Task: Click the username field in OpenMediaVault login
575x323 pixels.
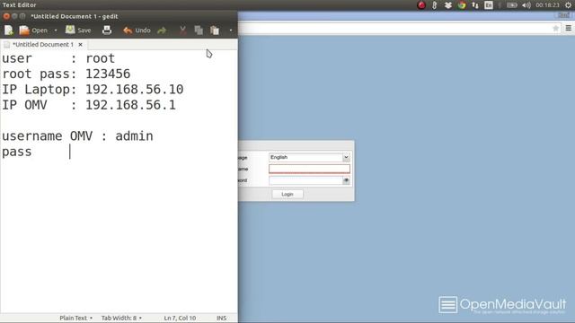Action: click(309, 169)
